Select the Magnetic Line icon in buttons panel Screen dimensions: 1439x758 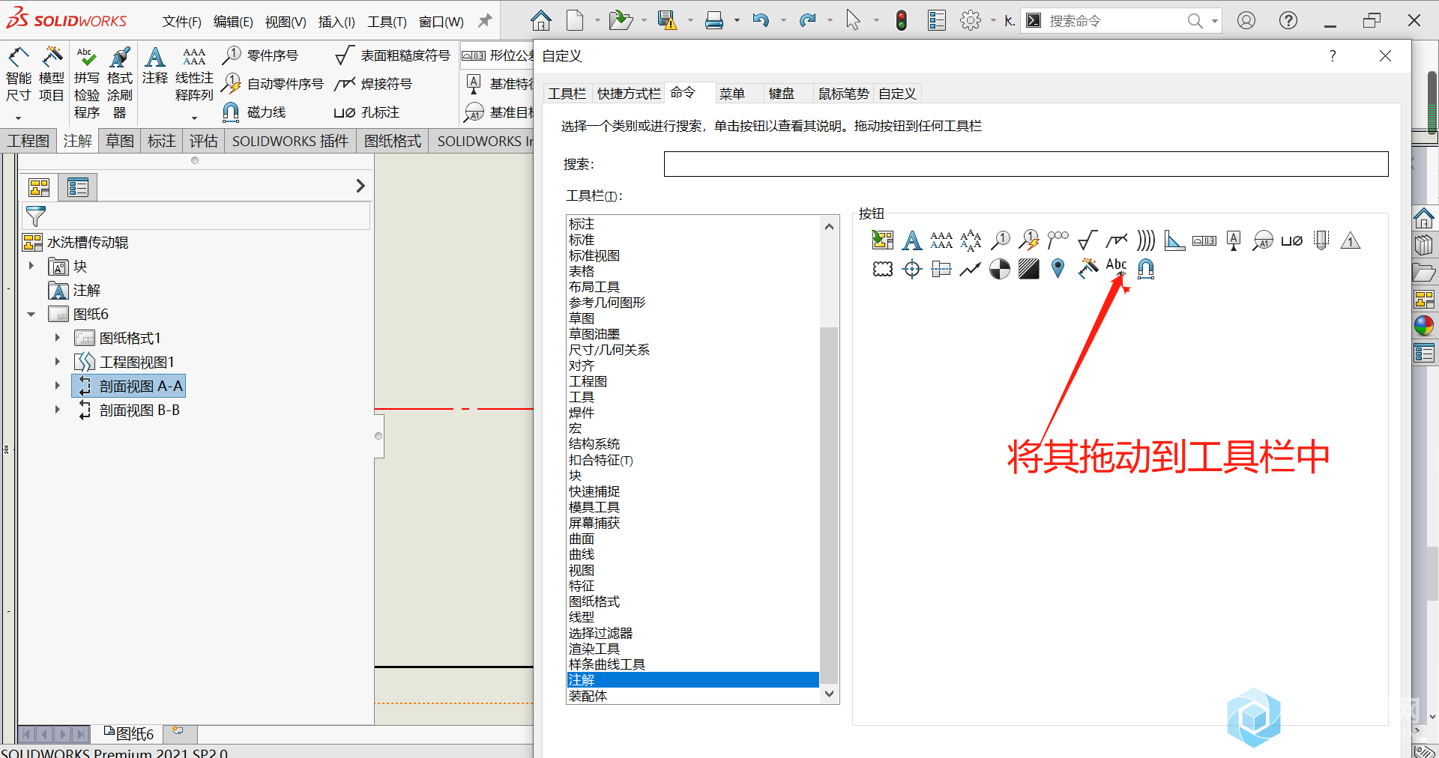(x=1145, y=268)
